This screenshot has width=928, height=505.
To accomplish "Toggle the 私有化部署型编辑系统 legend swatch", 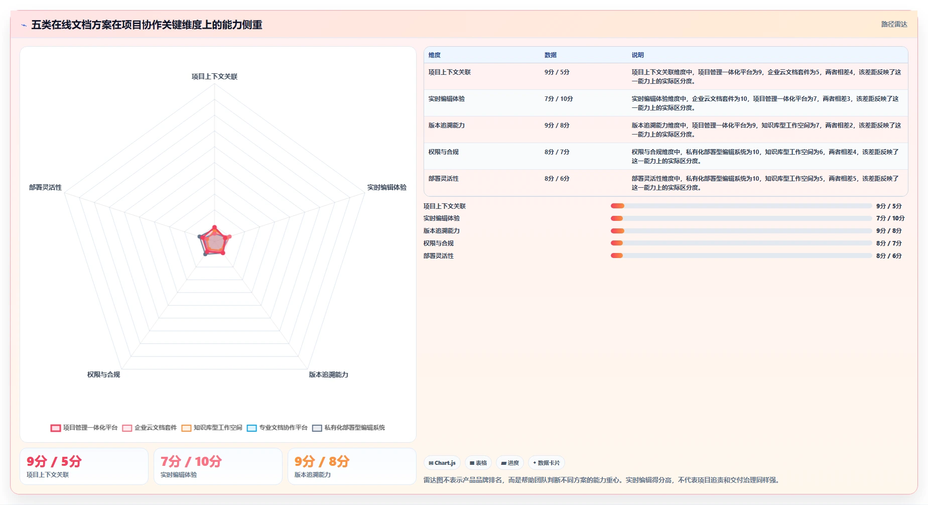I will tap(317, 428).
